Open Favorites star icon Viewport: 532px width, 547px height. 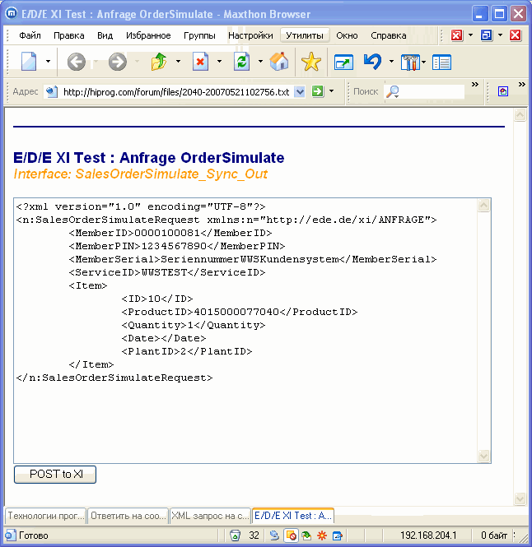coord(311,62)
